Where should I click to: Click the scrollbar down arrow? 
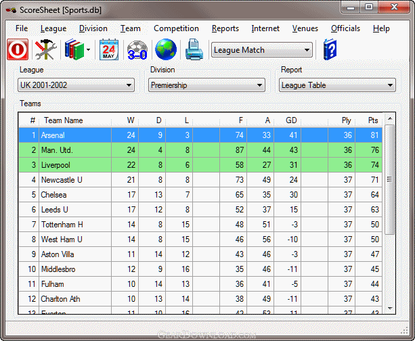pyautogui.click(x=390, y=309)
